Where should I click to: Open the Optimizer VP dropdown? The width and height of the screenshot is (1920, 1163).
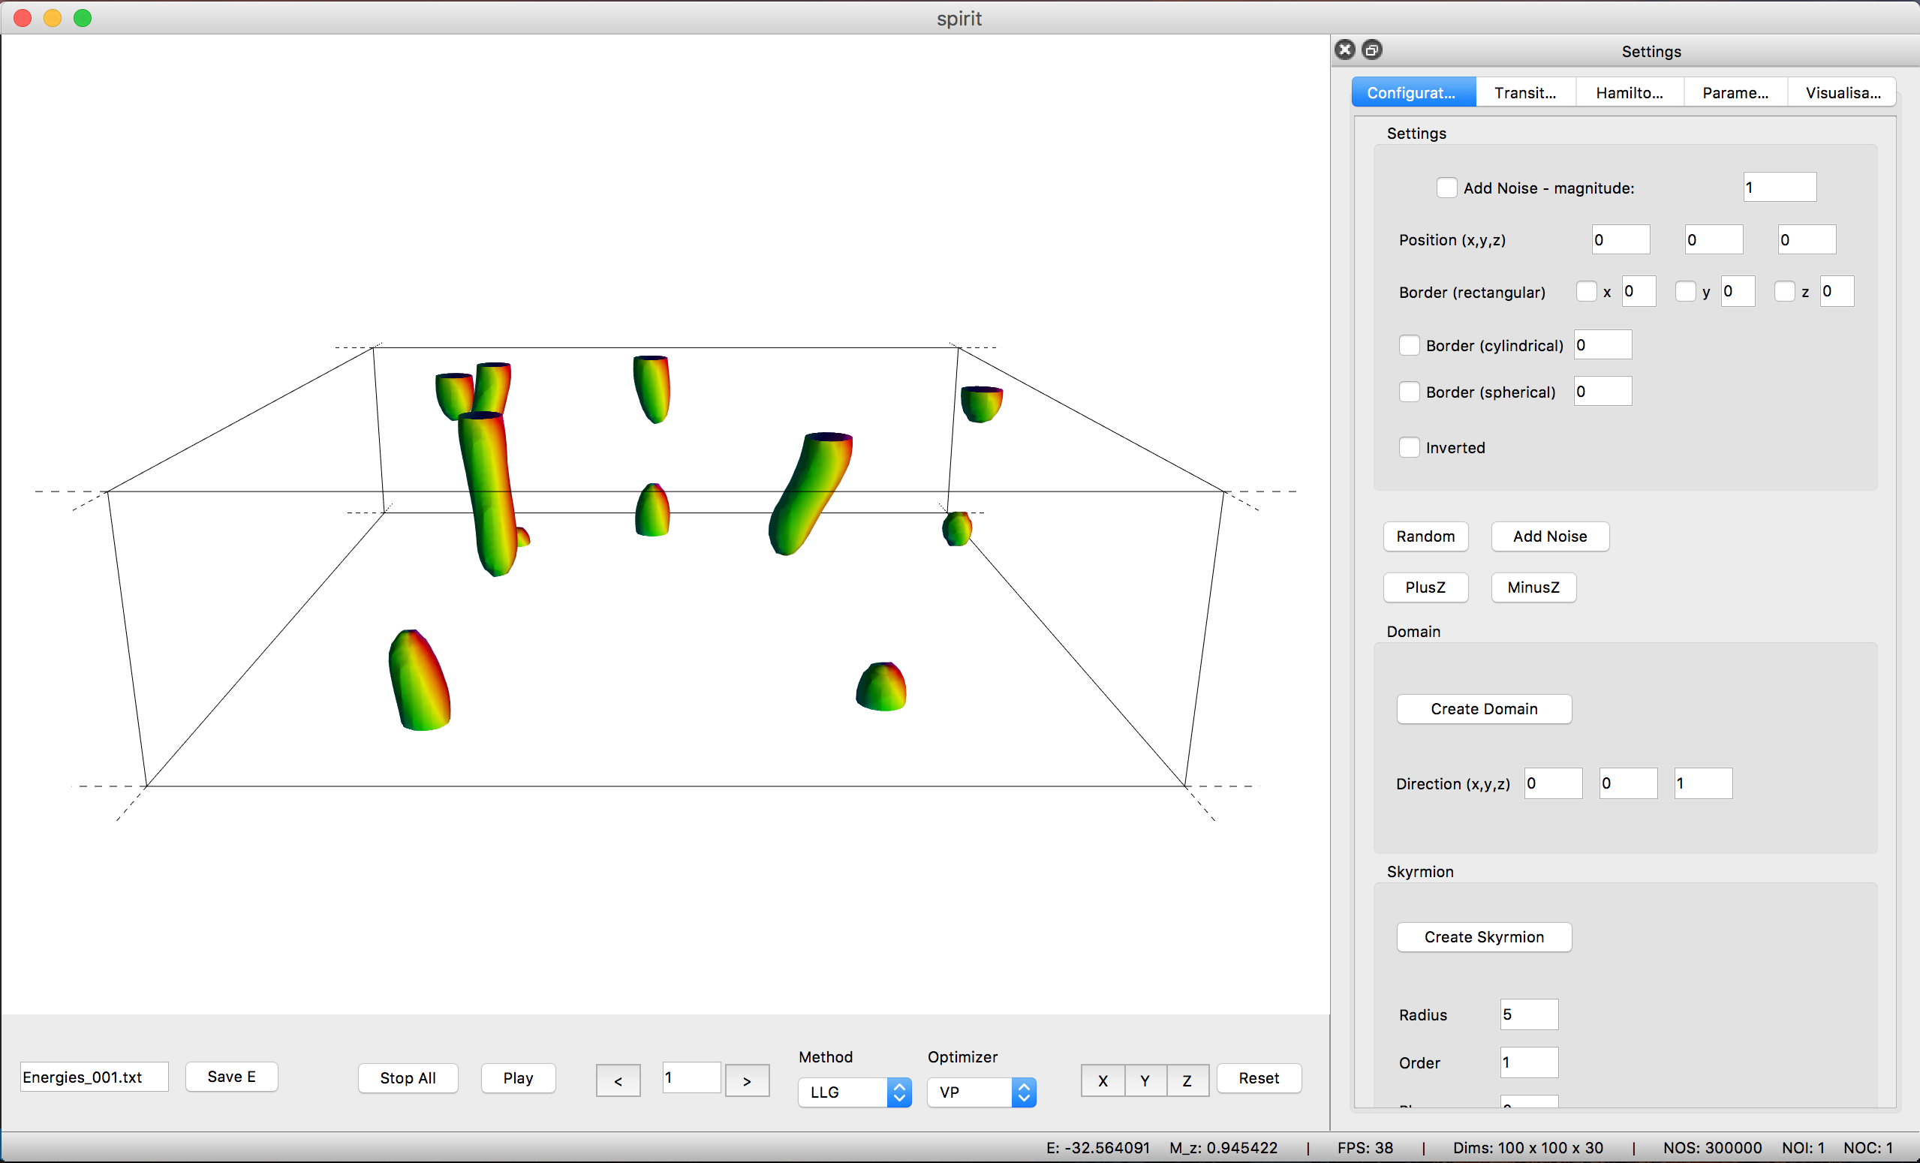(x=980, y=1092)
